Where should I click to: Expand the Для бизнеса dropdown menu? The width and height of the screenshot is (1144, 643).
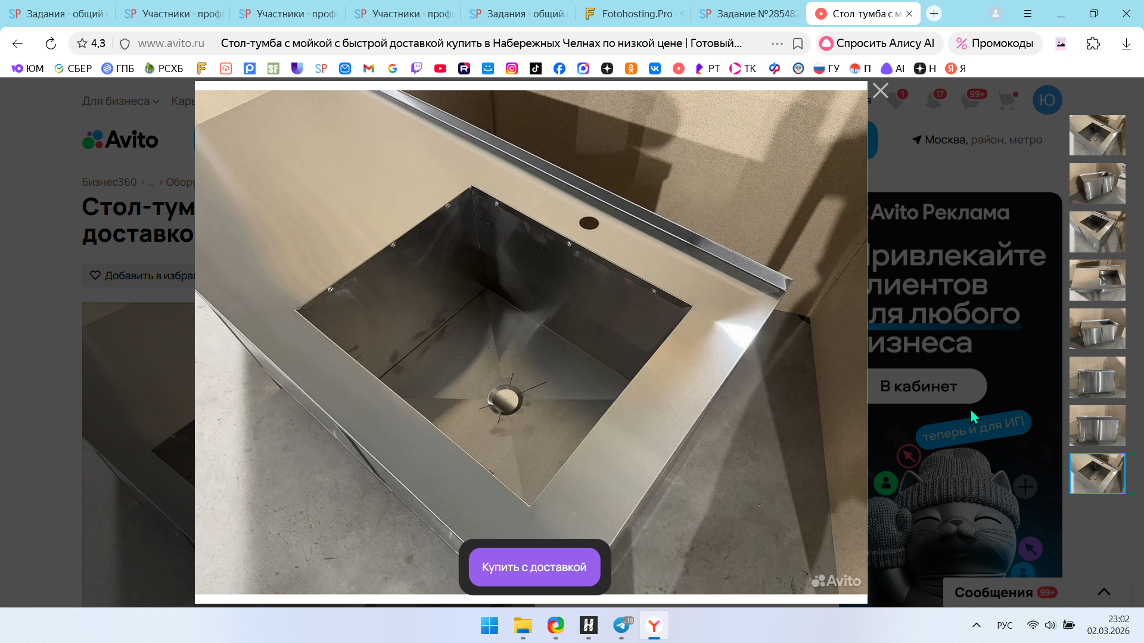120,101
